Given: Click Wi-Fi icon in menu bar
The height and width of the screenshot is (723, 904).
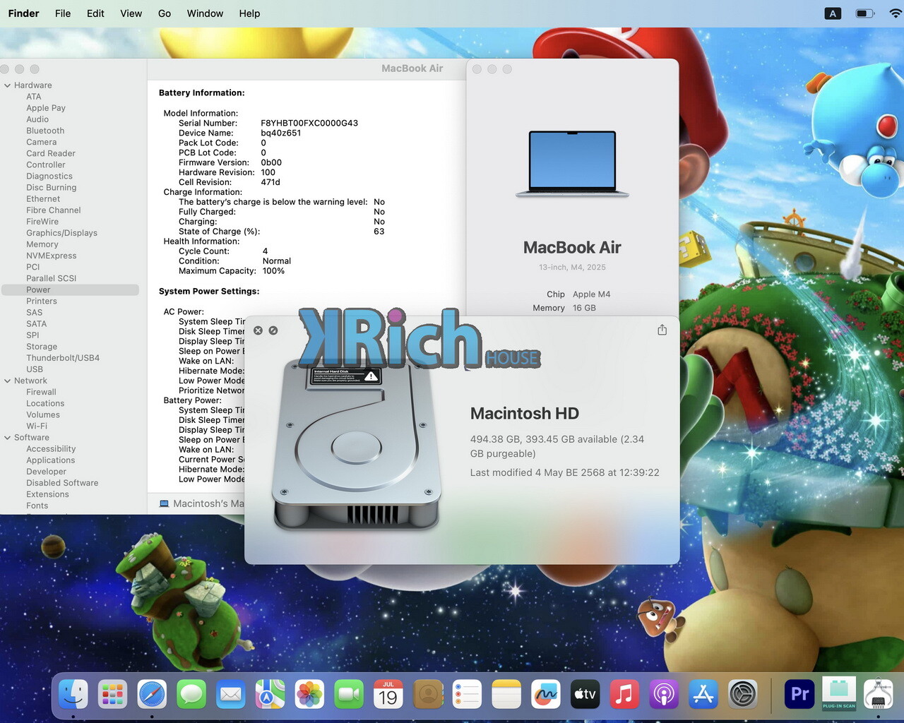Looking at the screenshot, I should (x=896, y=13).
